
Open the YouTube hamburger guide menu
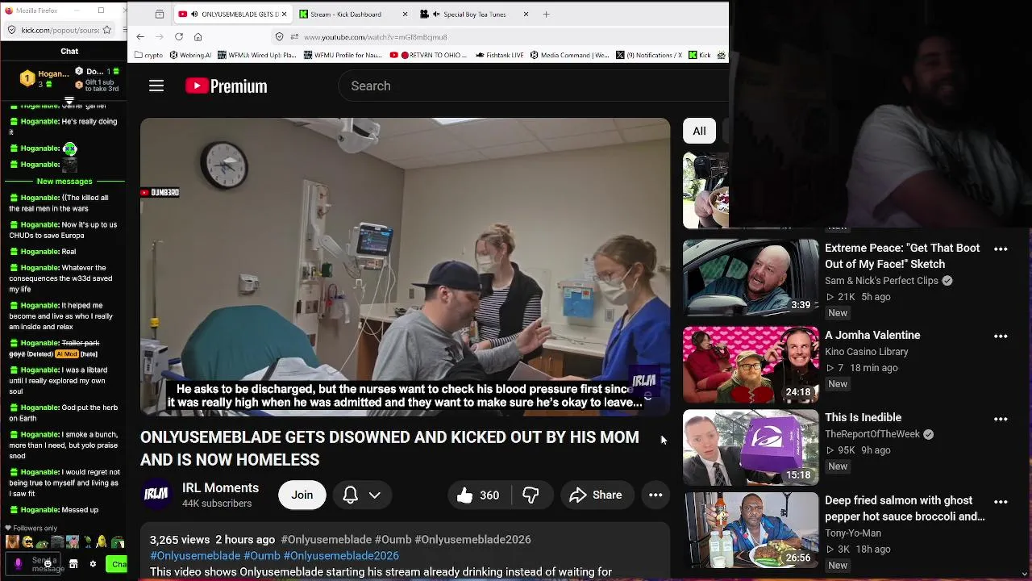coord(156,86)
